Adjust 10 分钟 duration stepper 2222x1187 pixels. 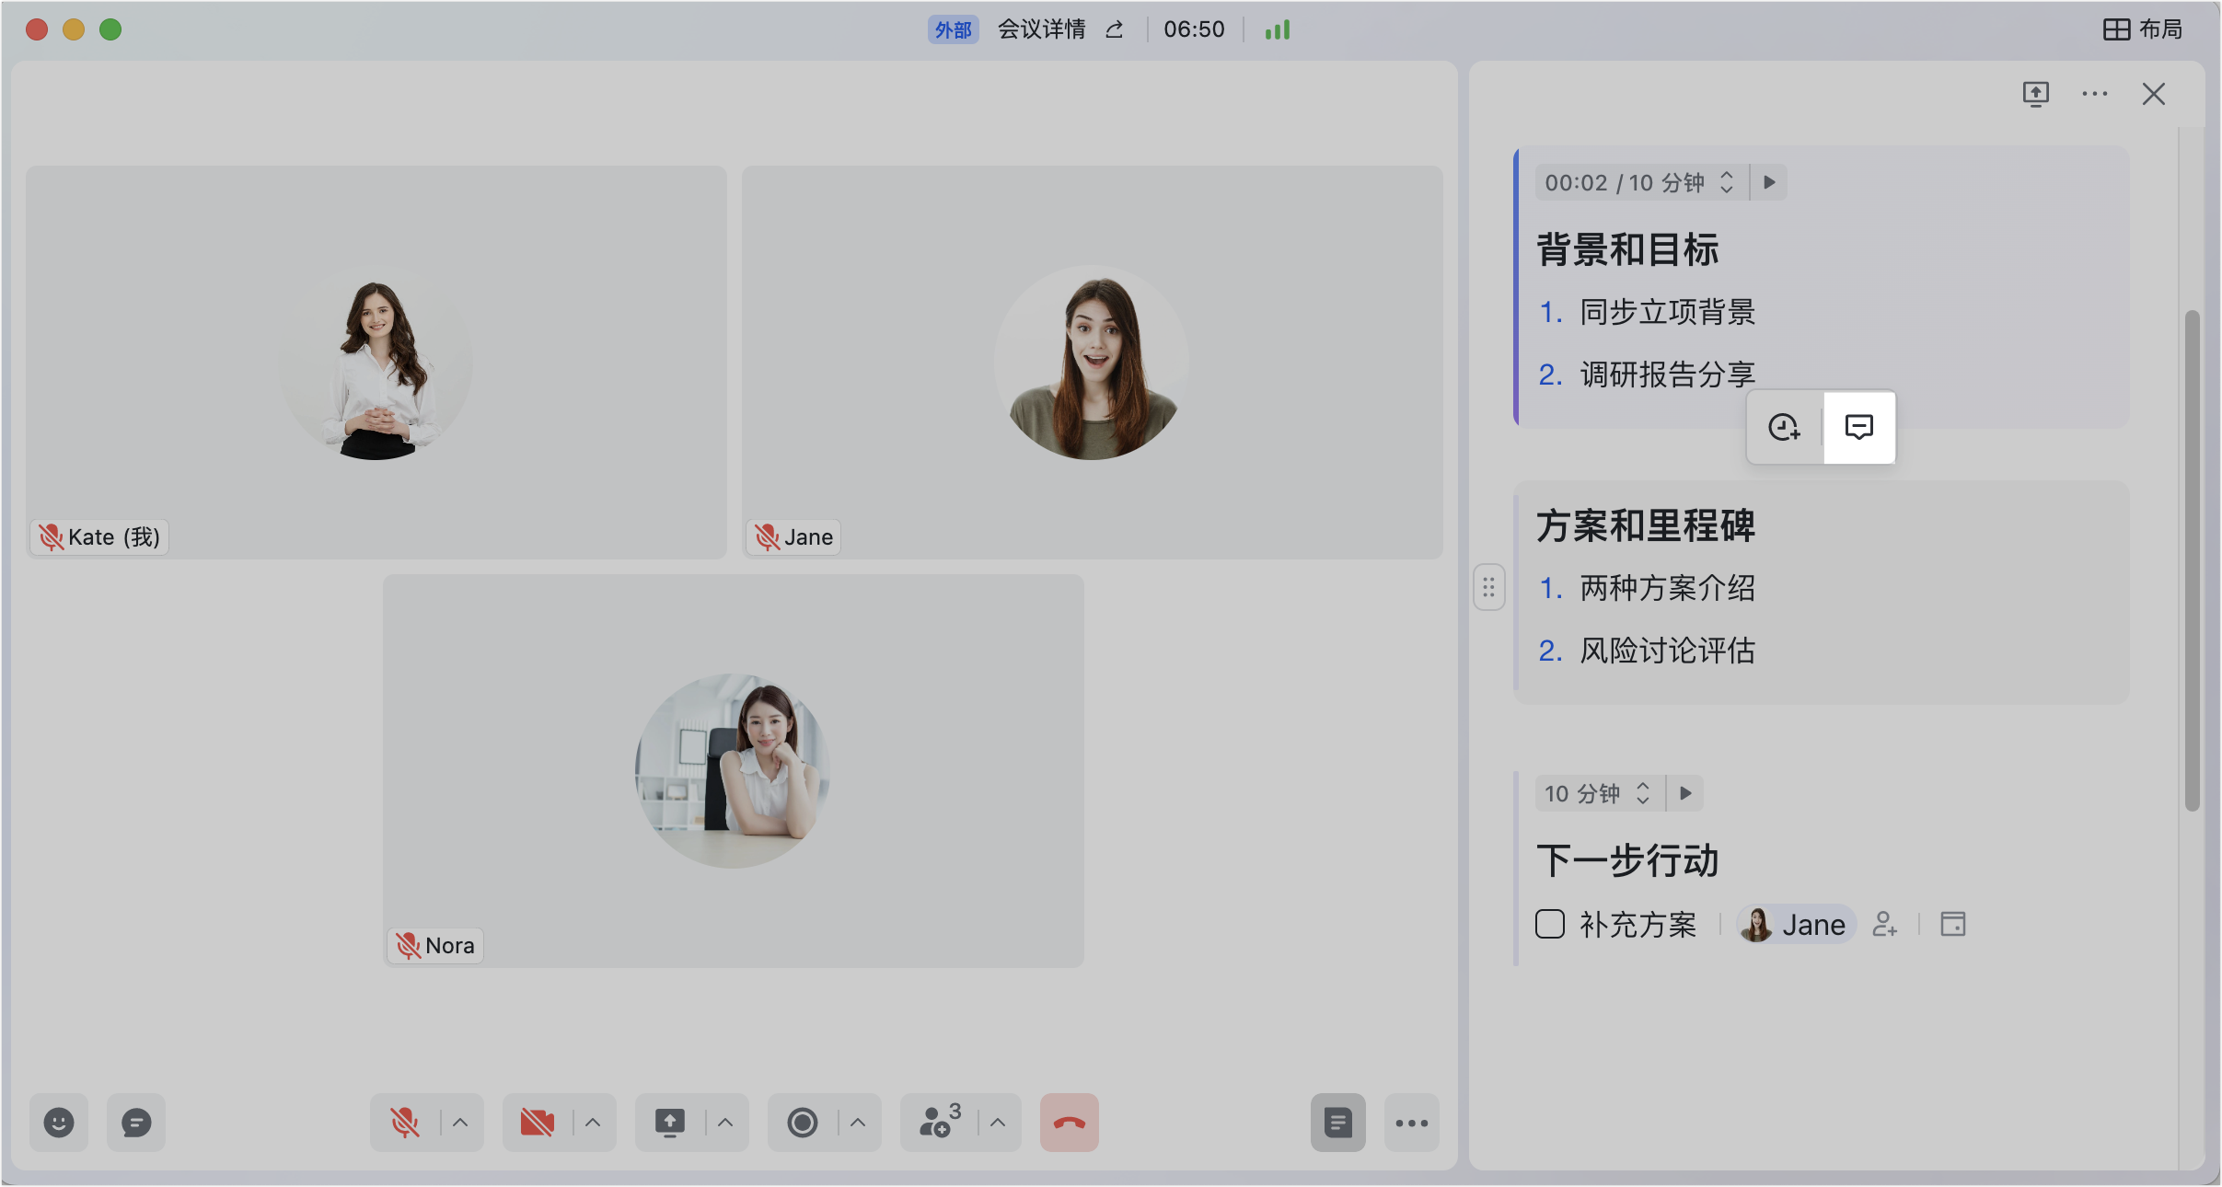[1643, 793]
